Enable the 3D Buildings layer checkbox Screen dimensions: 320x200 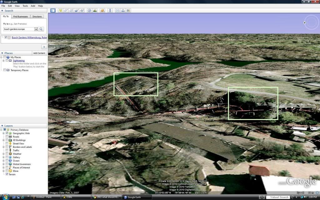coord(7,140)
